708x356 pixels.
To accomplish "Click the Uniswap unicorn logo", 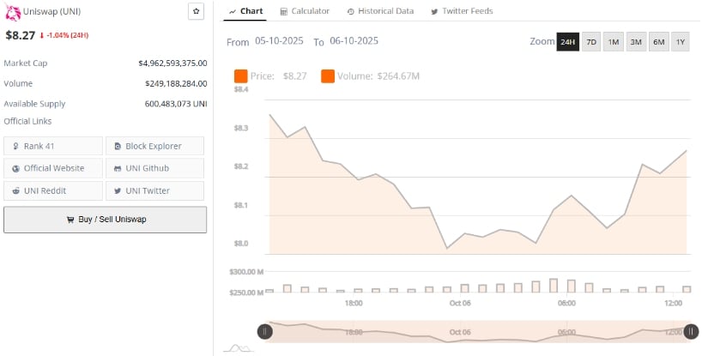I will pos(12,13).
